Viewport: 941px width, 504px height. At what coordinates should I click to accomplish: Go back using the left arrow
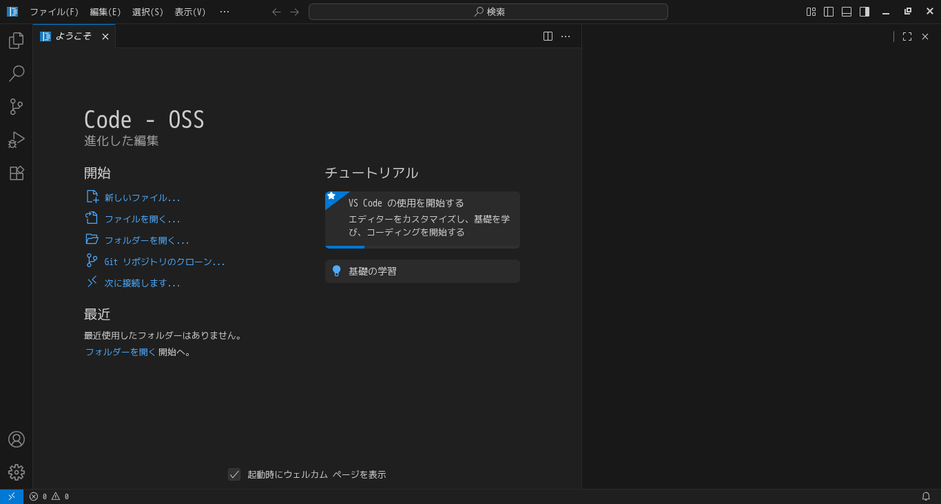[x=277, y=12]
